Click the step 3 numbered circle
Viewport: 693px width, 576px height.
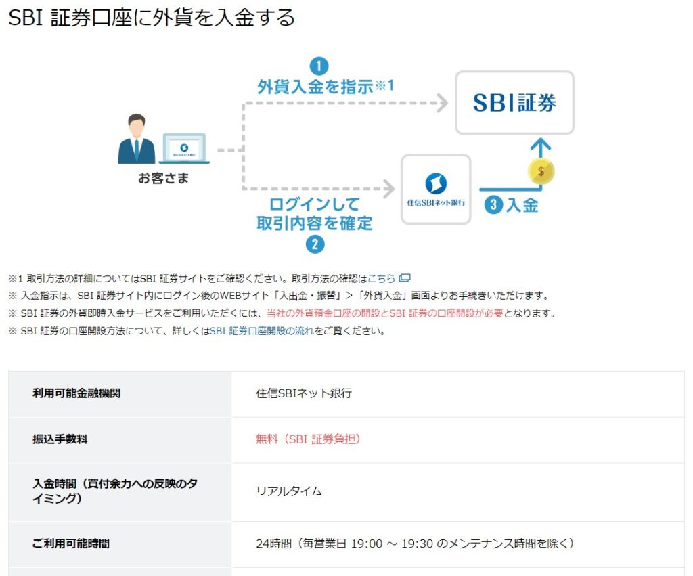tap(494, 206)
